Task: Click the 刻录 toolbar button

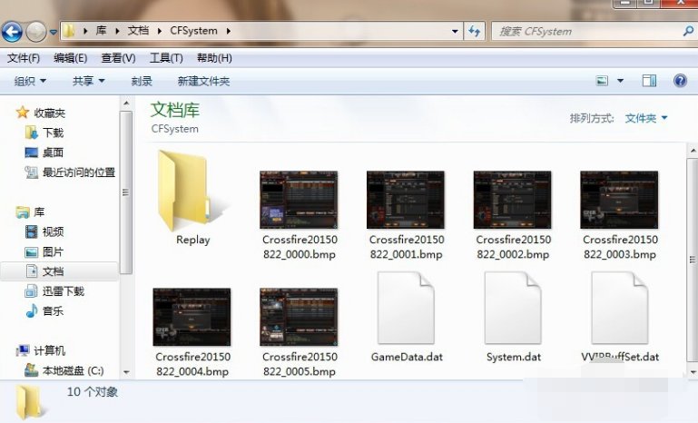Action: click(142, 81)
